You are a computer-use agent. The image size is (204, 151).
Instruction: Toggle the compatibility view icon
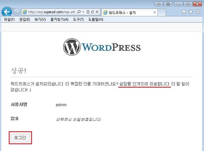[88, 12]
